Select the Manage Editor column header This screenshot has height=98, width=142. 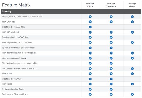tap(90, 5)
